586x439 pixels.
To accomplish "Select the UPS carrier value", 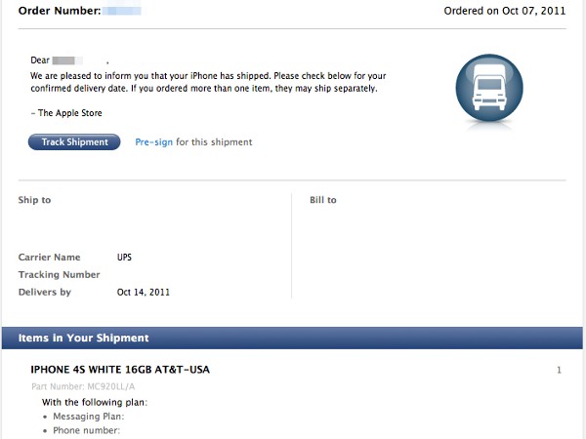I will click(124, 258).
